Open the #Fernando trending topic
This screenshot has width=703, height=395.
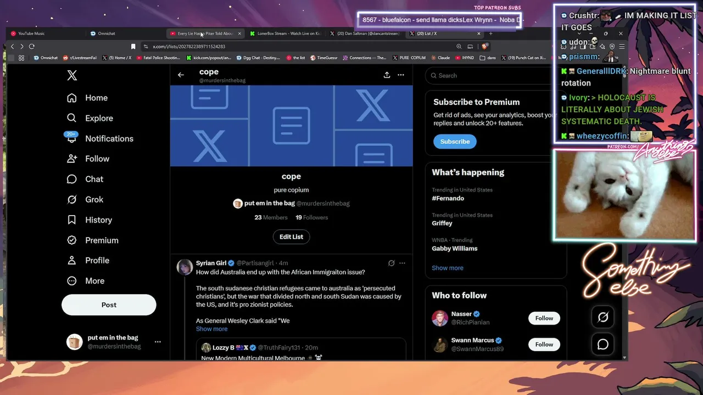448,198
